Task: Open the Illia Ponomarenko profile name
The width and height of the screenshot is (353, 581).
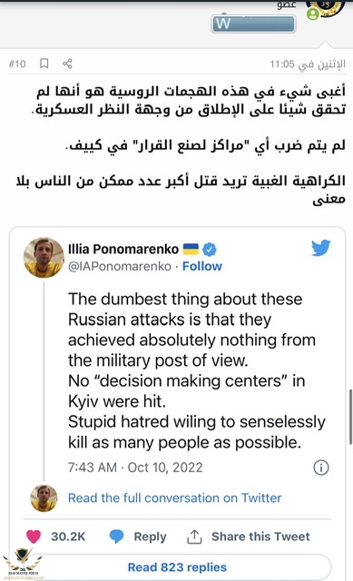Action: pyautogui.click(x=123, y=249)
